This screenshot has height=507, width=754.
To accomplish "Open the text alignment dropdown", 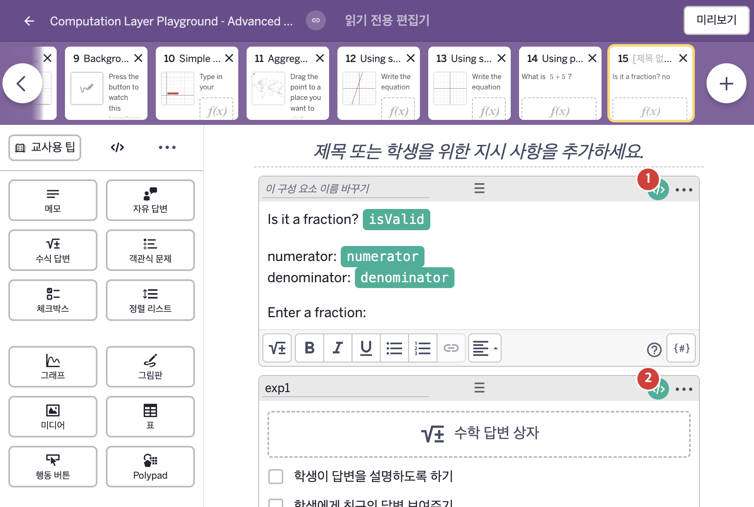I will [485, 348].
